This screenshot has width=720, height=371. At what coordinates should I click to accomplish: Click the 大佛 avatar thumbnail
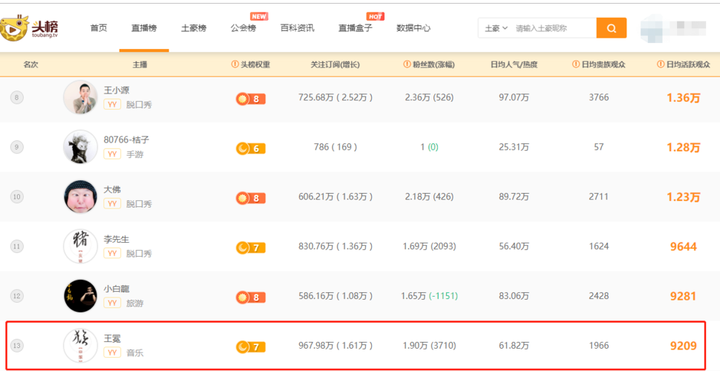coord(80,197)
